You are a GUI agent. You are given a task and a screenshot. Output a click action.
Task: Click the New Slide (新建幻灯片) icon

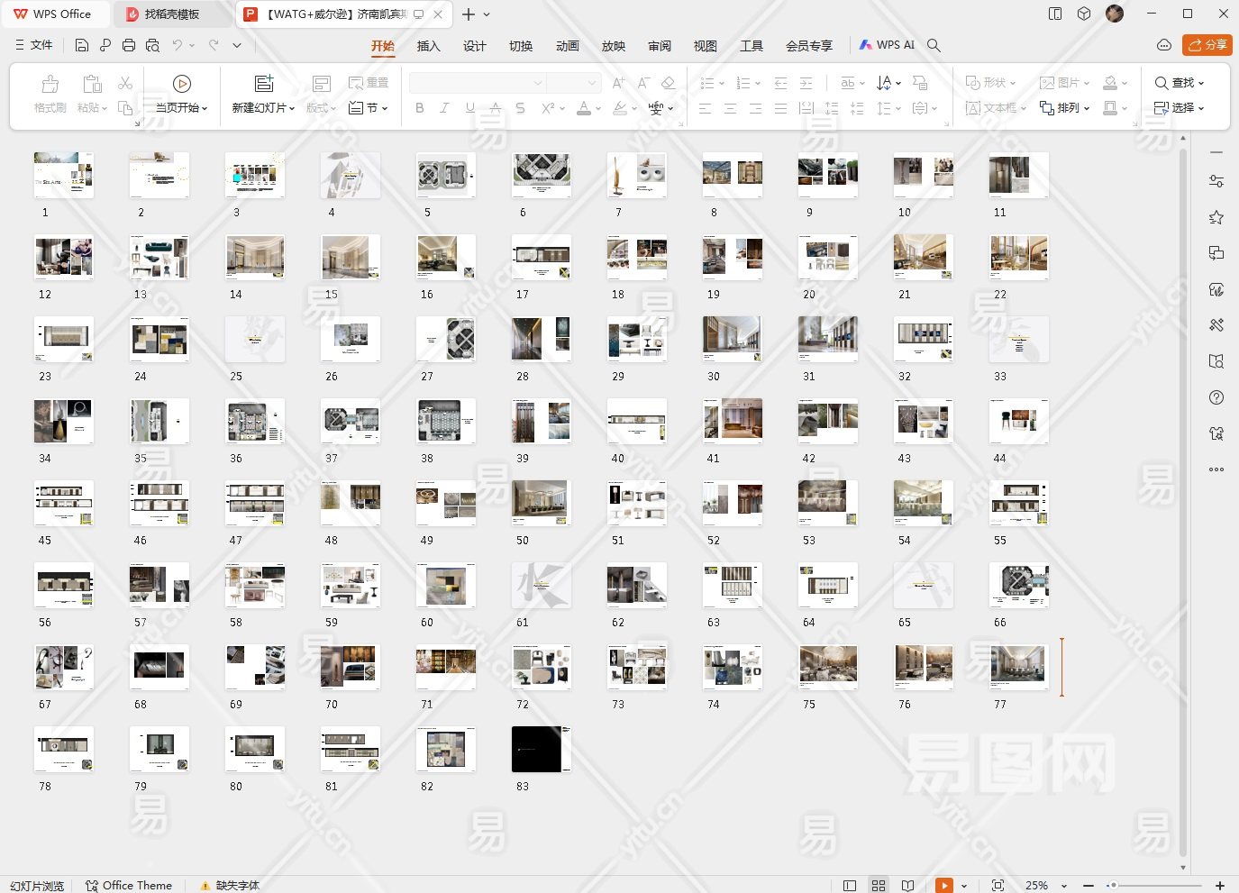263,84
